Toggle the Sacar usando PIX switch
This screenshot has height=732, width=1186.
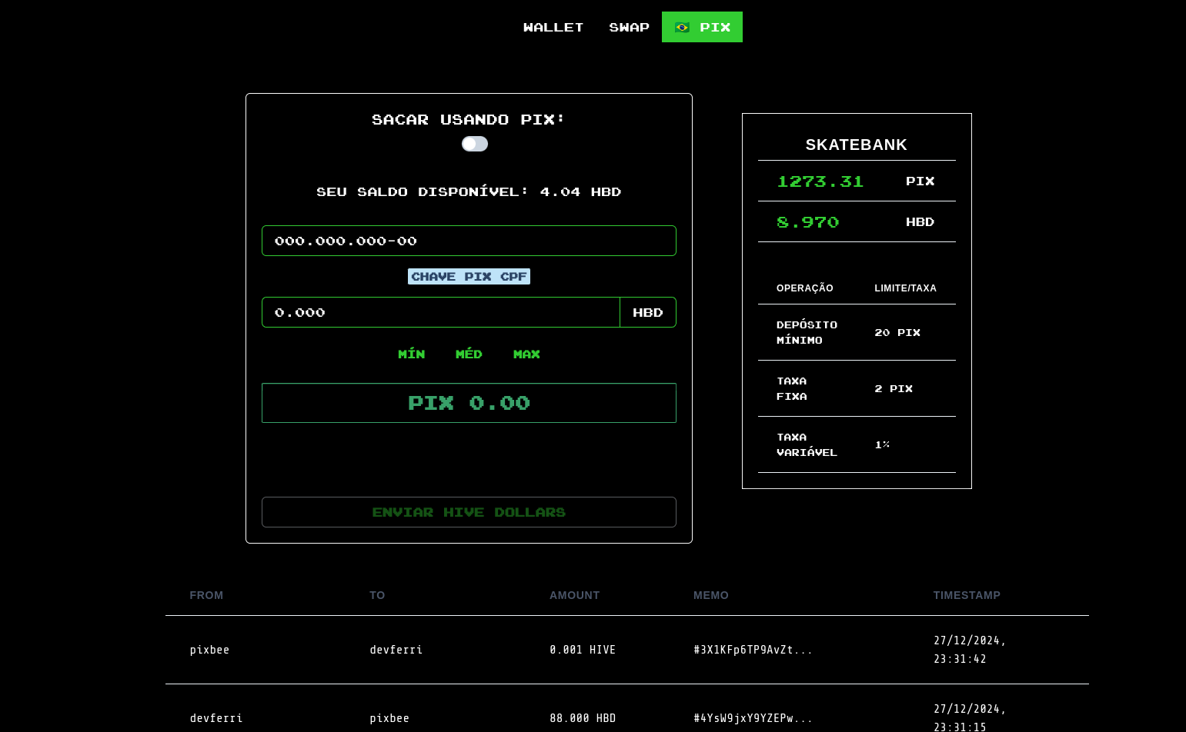[475, 144]
